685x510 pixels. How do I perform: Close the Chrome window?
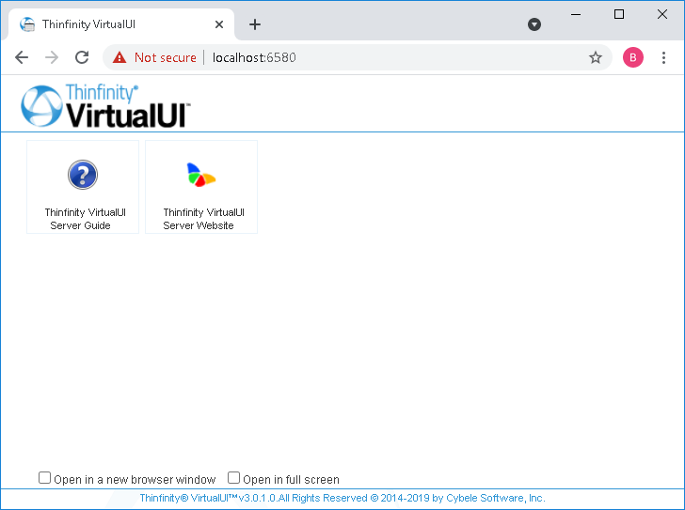pyautogui.click(x=662, y=14)
